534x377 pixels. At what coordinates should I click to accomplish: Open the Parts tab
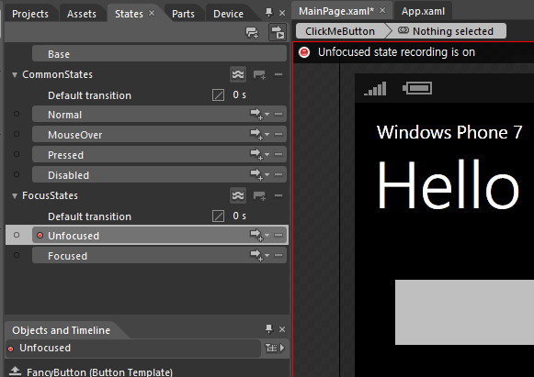click(183, 14)
